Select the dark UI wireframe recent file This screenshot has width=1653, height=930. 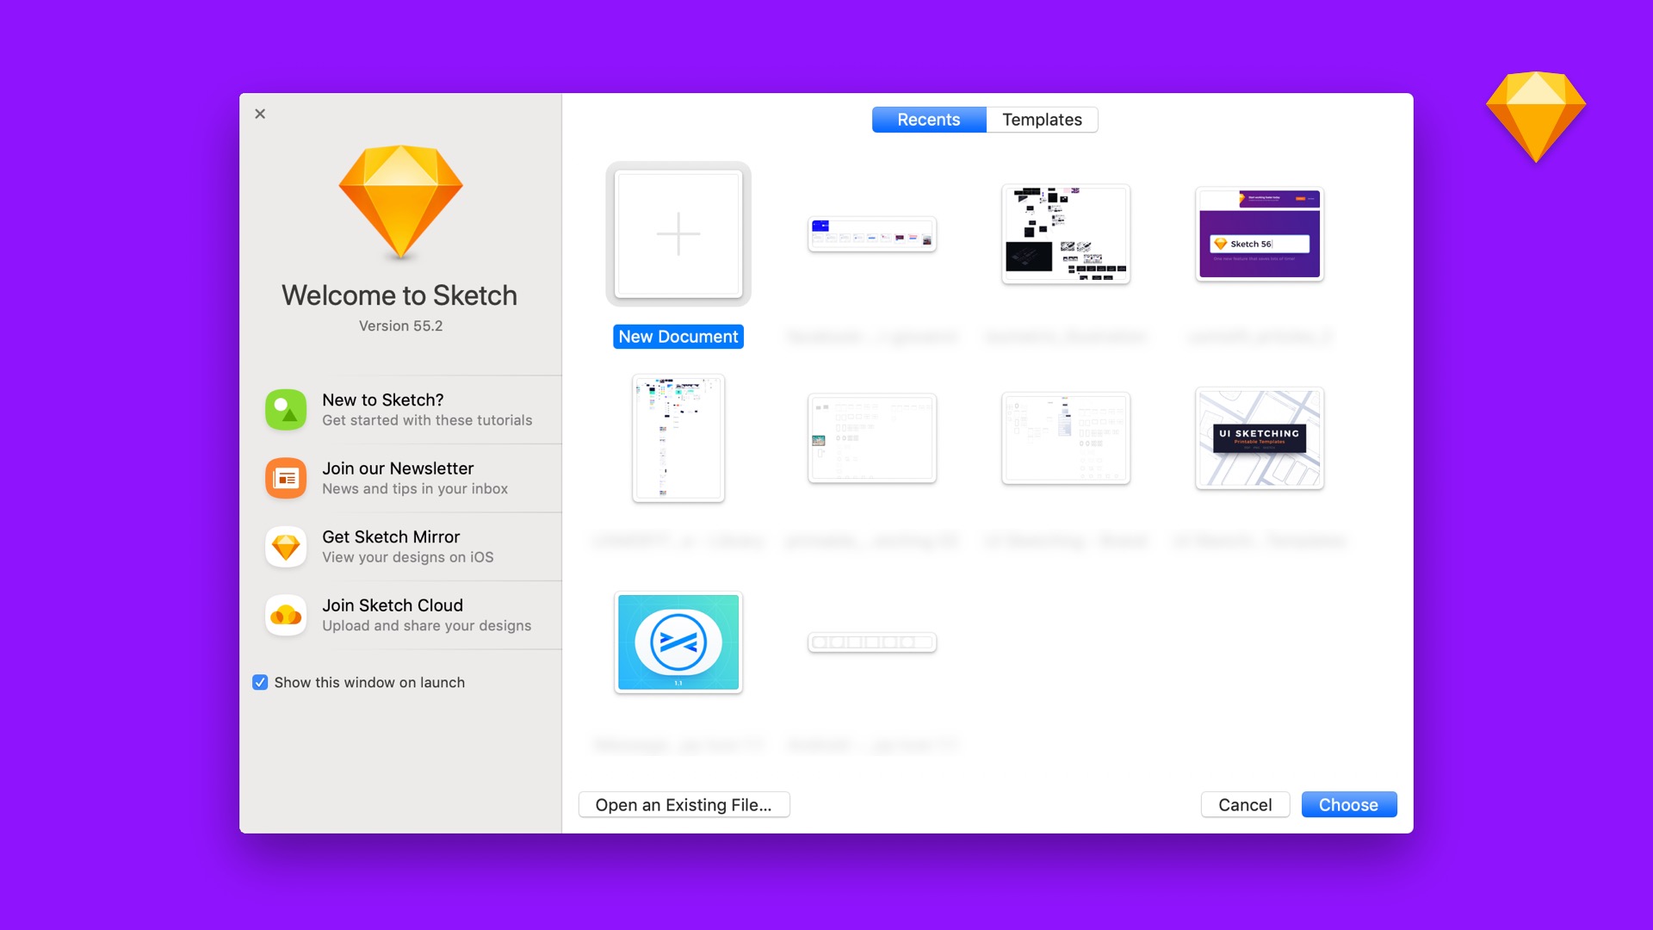[1065, 232]
